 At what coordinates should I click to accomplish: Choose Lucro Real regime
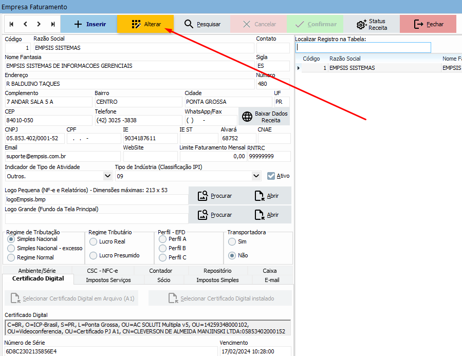point(93,241)
